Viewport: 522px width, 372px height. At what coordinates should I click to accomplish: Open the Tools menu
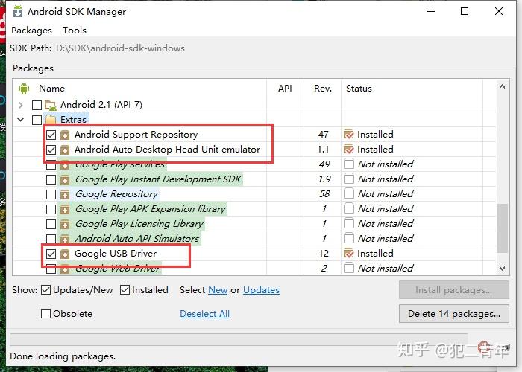(x=75, y=31)
